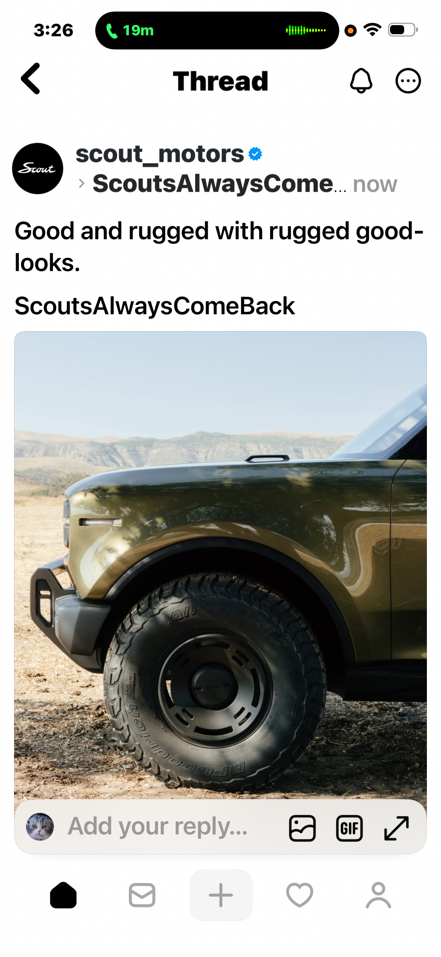Open the more options circle menu
Image resolution: width=441 pixels, height=957 pixels.
point(408,81)
